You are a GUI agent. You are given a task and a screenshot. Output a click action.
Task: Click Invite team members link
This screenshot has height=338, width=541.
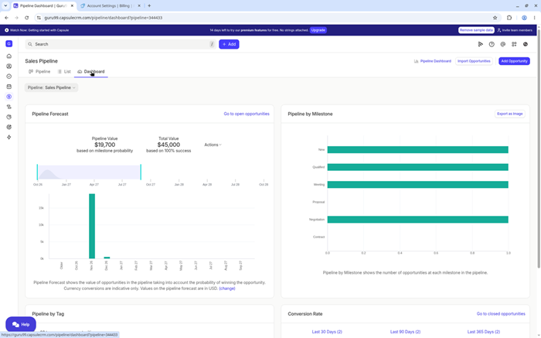click(515, 30)
